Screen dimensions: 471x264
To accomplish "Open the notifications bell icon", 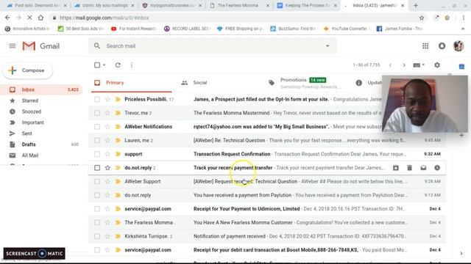I will coord(442,46).
